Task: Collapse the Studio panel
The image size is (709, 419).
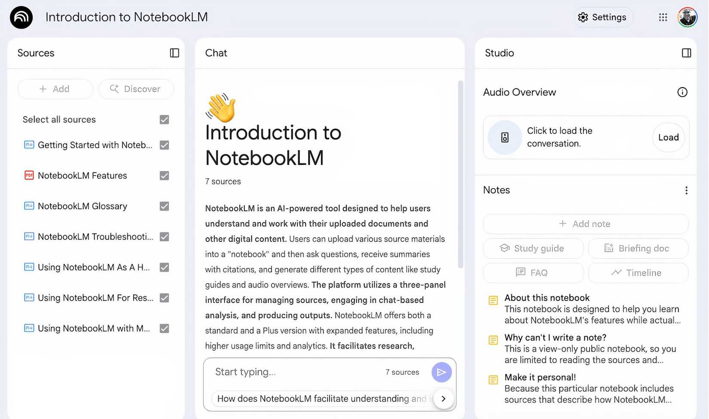Action: click(686, 53)
